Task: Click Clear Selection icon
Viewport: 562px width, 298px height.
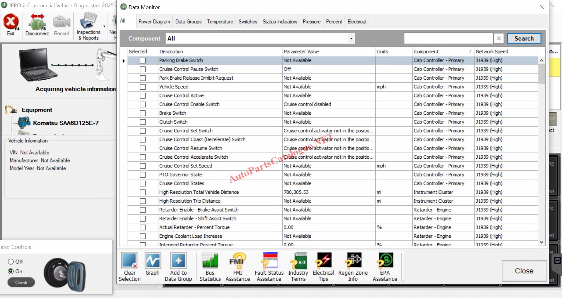Action: 129,261
